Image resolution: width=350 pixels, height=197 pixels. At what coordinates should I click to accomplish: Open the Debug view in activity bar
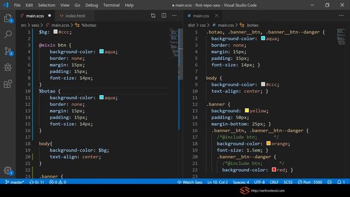click(x=8, y=67)
